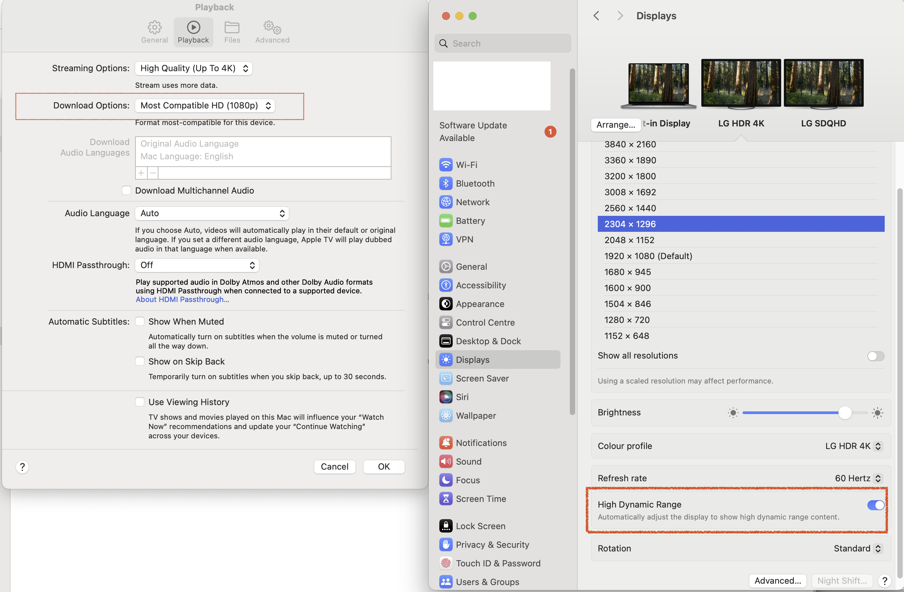Click the Siri sidebar icon
The height and width of the screenshot is (592, 904).
point(446,397)
